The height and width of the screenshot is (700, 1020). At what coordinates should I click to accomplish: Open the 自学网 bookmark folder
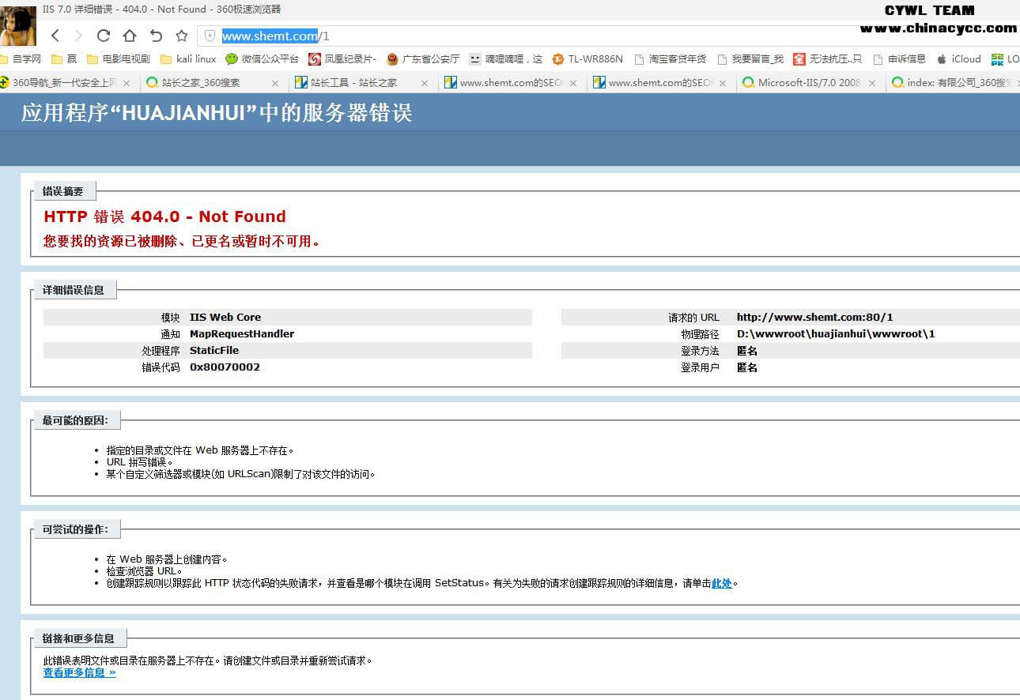(21, 59)
